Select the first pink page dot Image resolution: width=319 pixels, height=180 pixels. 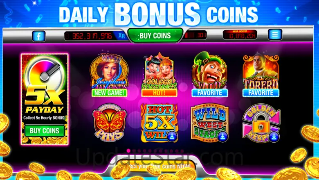(x=128, y=150)
